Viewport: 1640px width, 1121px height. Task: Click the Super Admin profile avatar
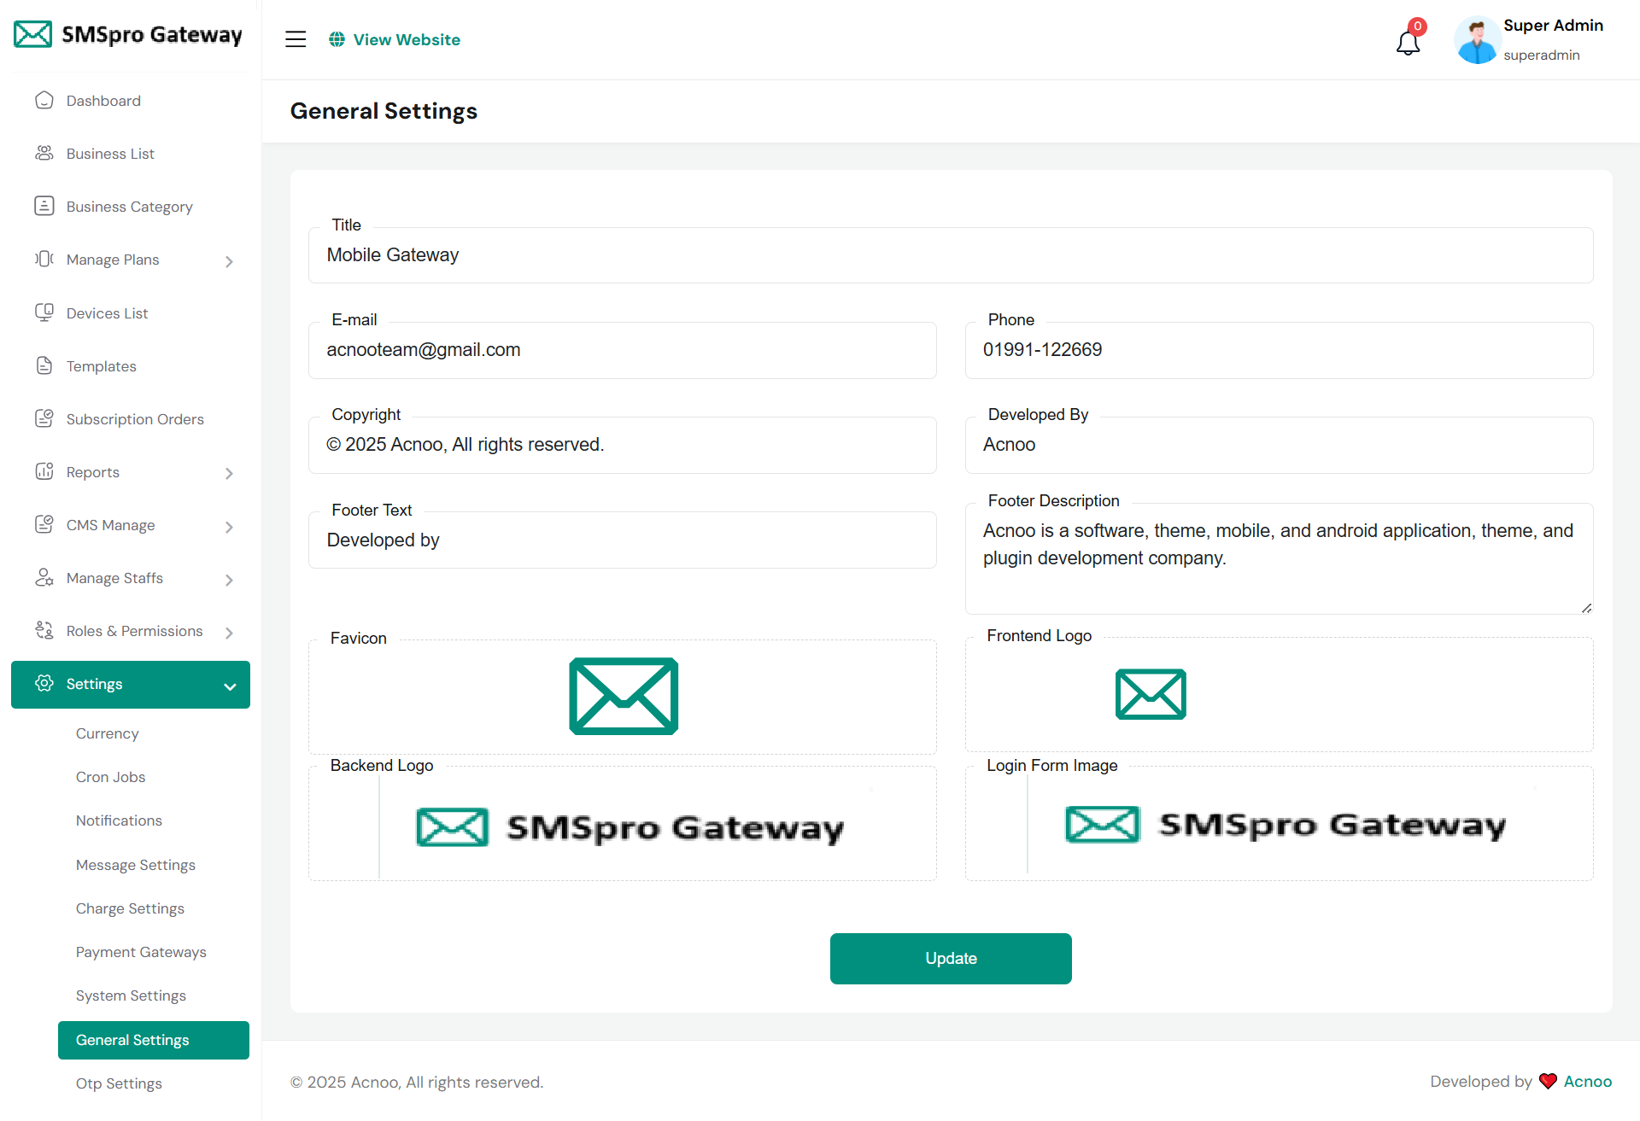pos(1477,40)
